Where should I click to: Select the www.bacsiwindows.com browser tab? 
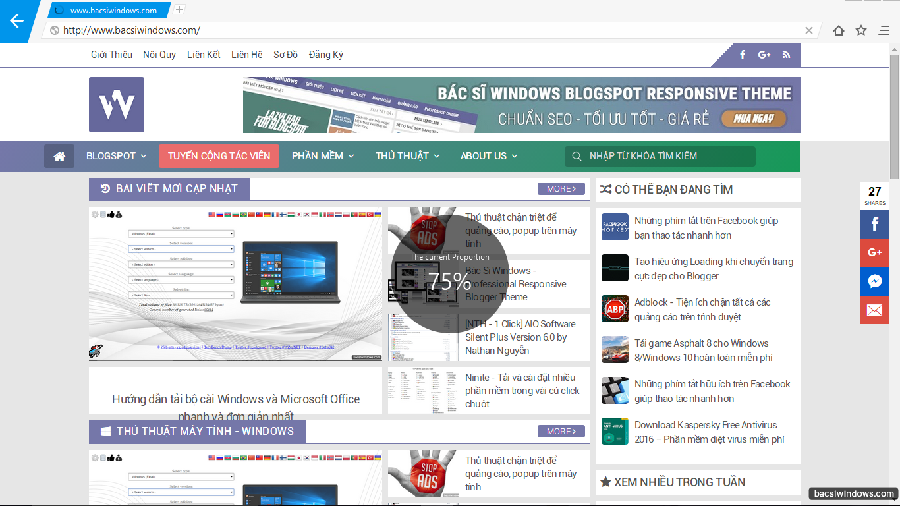tap(109, 10)
